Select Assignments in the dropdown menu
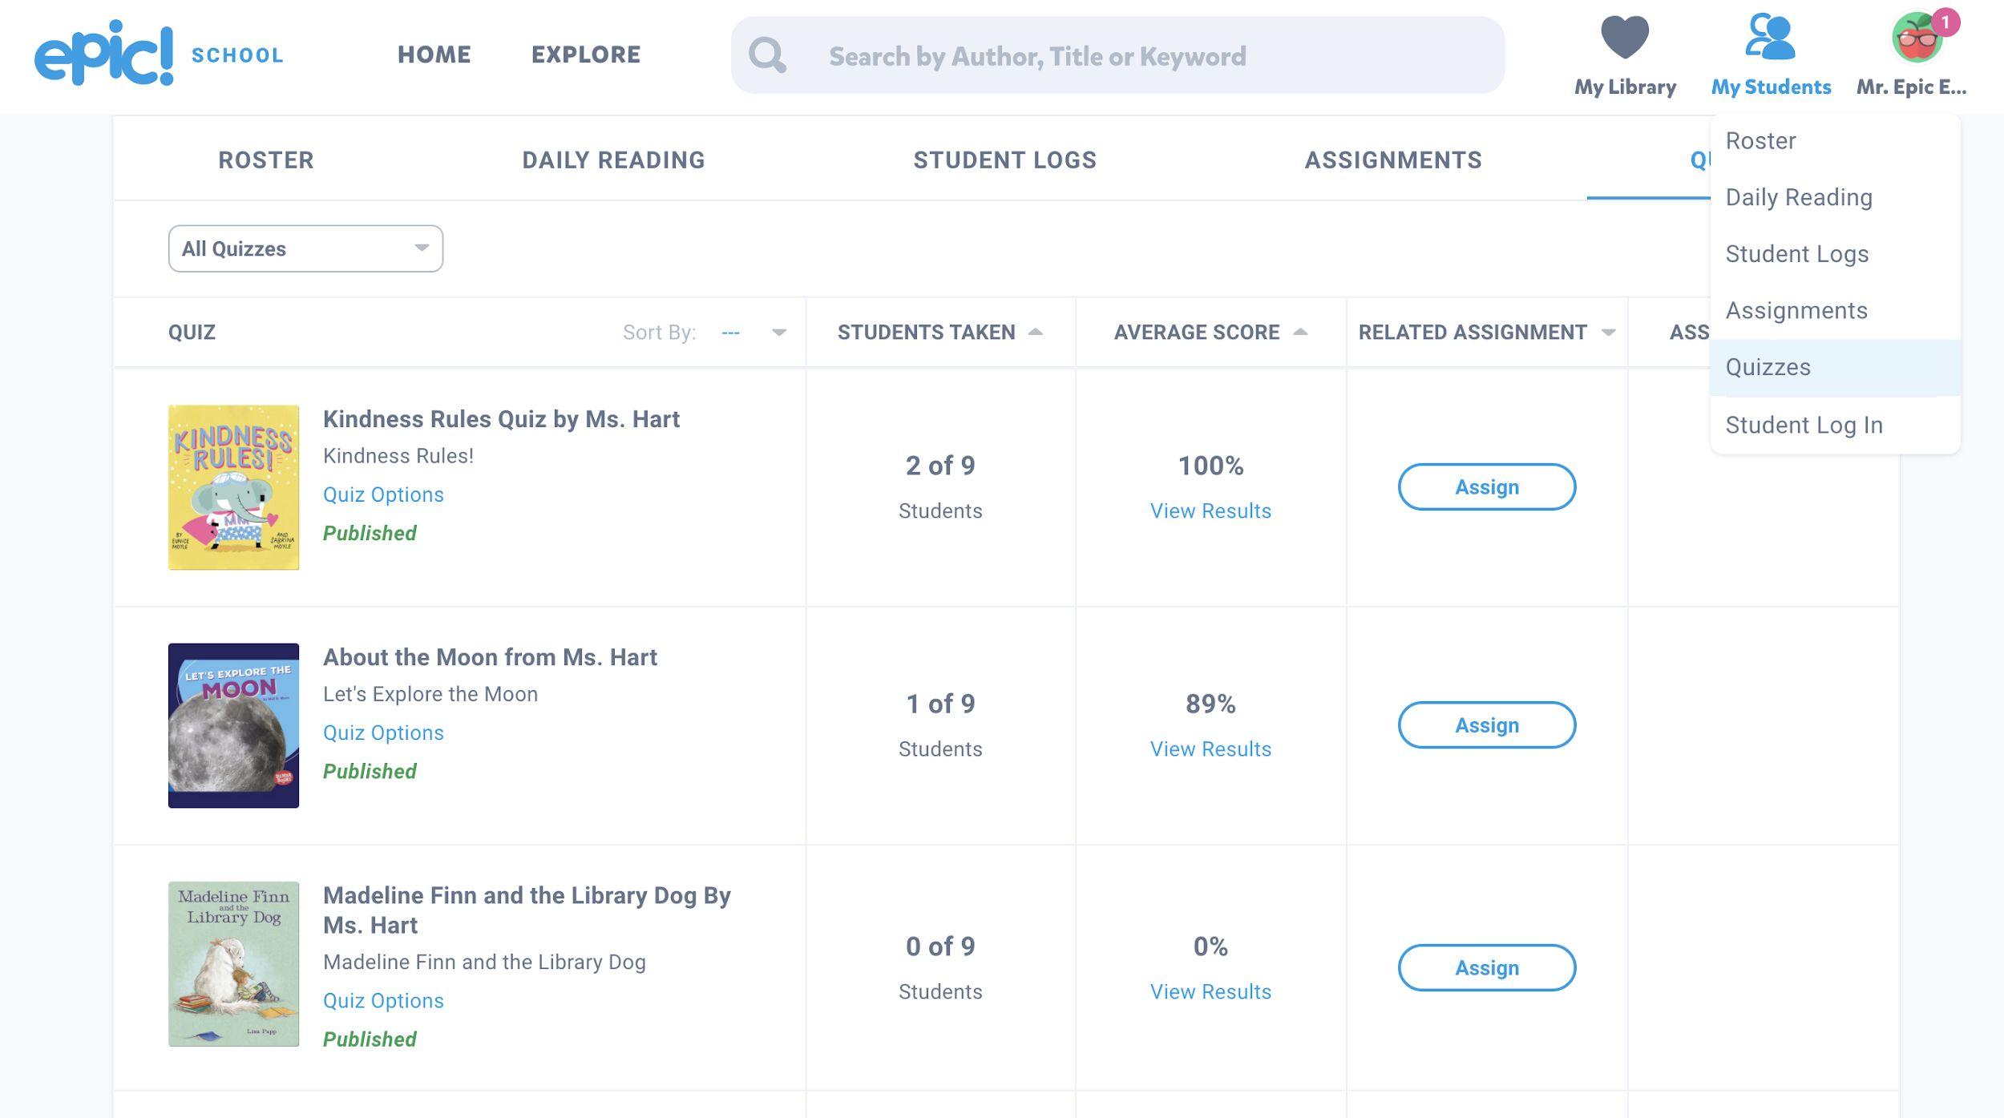The width and height of the screenshot is (2004, 1118). coord(1797,310)
